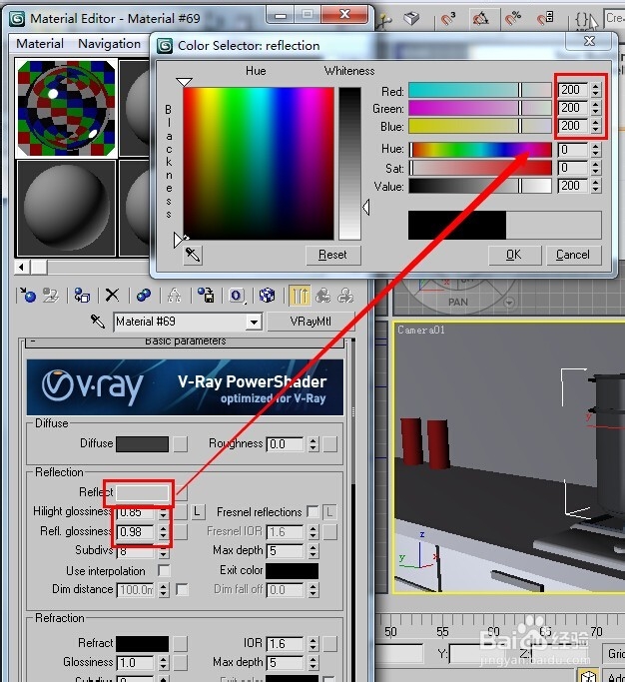Click the Refract map button next to swatch
The width and height of the screenshot is (625, 682).
click(181, 643)
